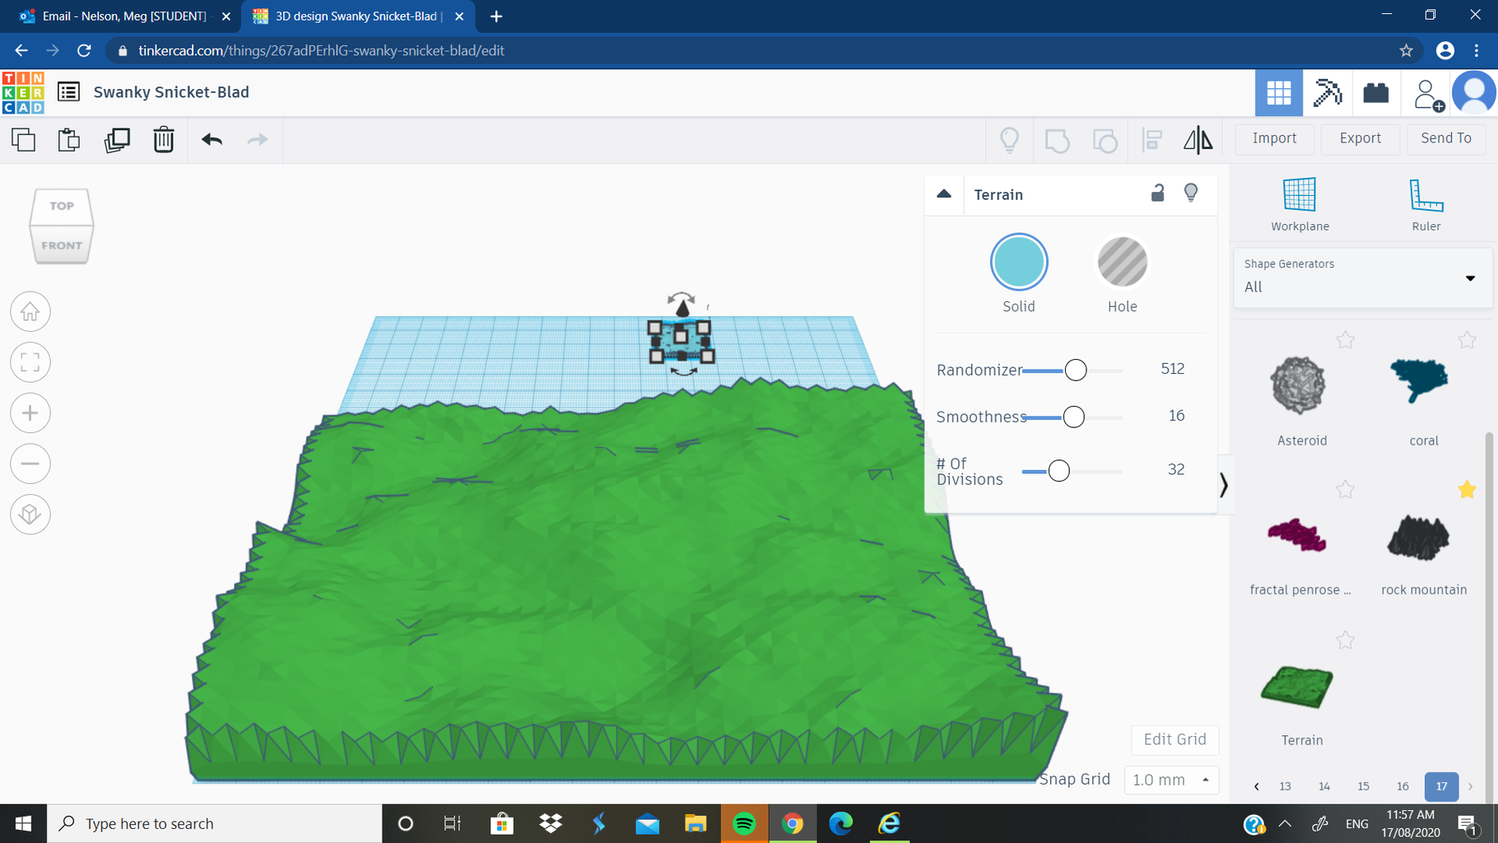Screen dimensions: 1498x843
Task: Collapse the Terrain properties panel
Action: [x=943, y=194]
